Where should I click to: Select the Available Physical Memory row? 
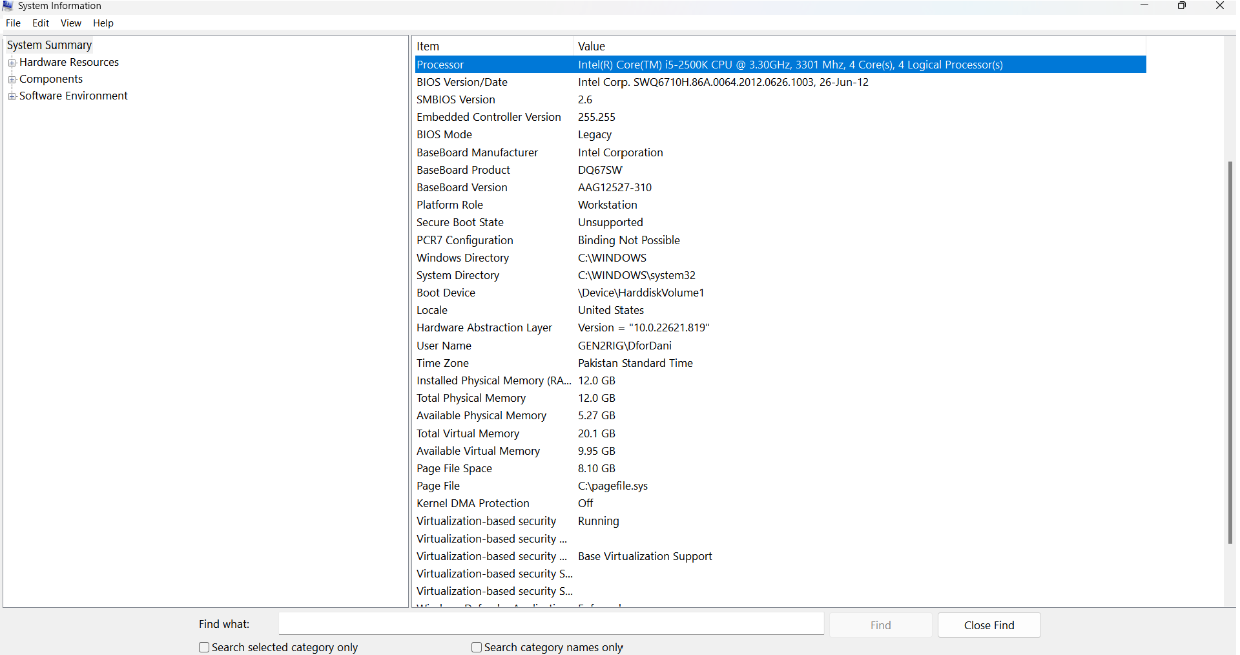pyautogui.click(x=780, y=415)
